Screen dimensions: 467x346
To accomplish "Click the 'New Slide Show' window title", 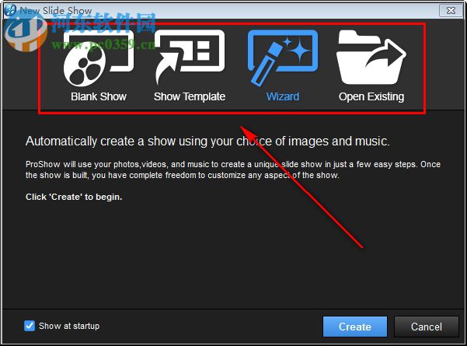I will [56, 11].
